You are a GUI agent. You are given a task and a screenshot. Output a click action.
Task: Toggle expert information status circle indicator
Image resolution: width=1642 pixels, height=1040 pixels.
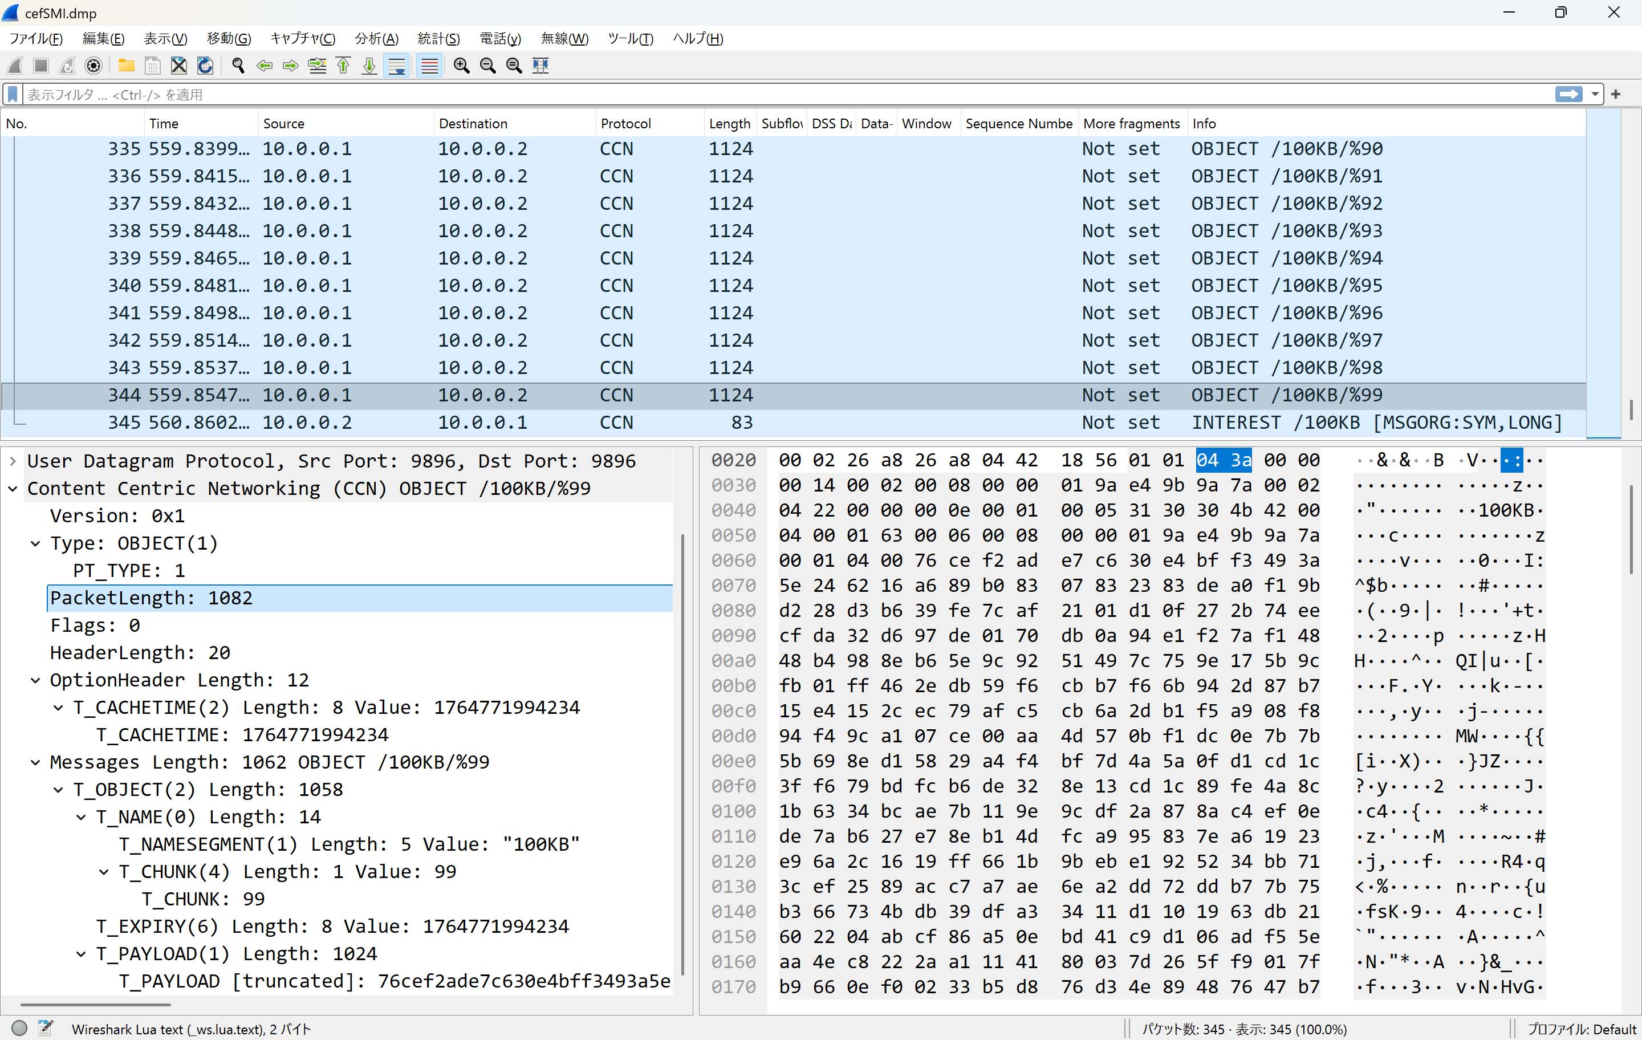tap(19, 1027)
